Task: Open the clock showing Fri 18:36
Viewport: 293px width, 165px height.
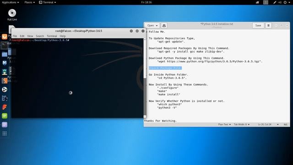Action: point(146,2)
